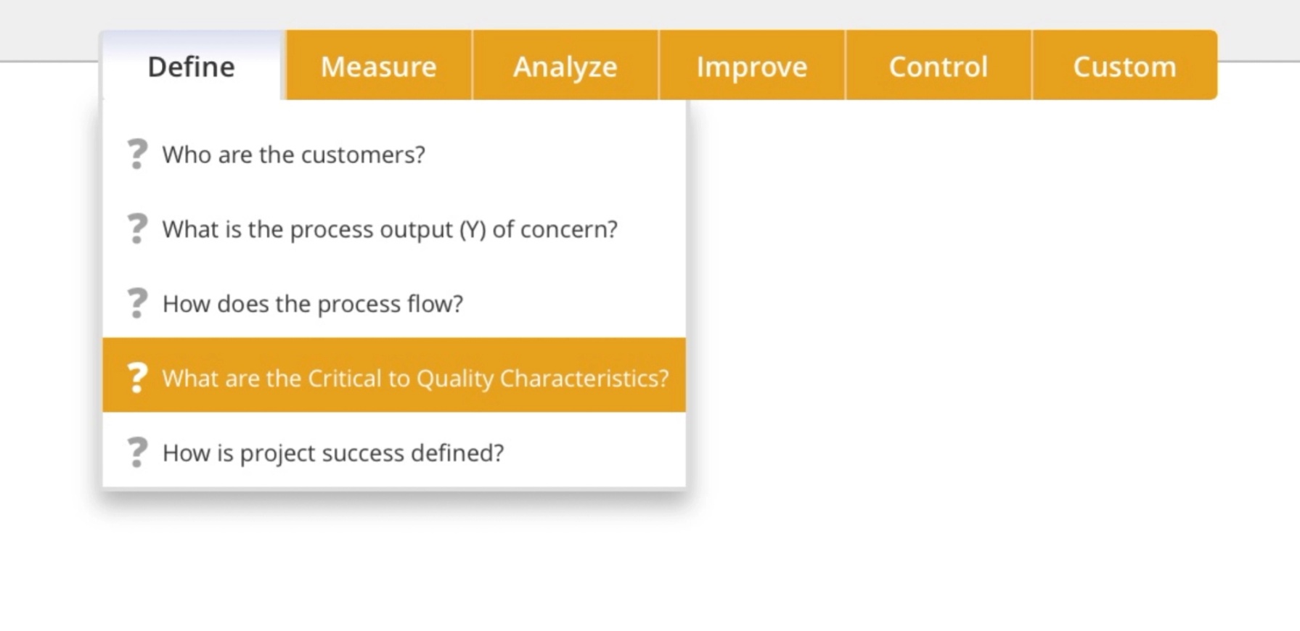
Task: Choose "Who are the customers?" from the menu
Action: [x=293, y=154]
